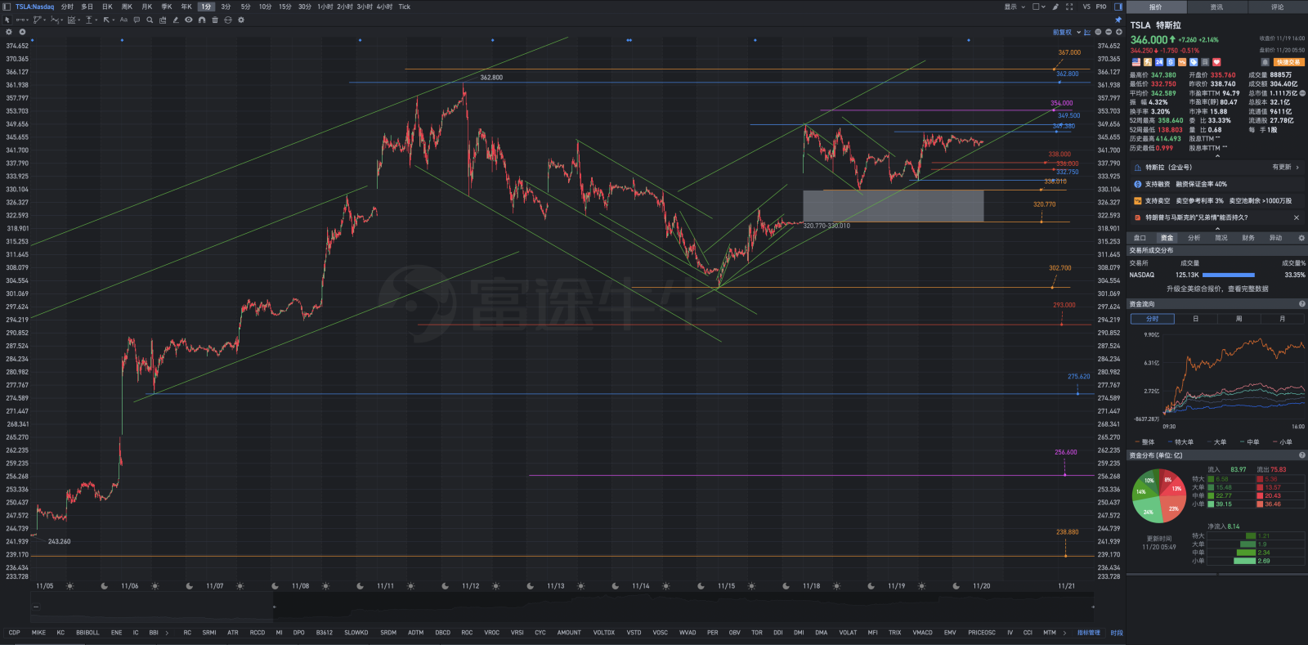Viewport: 1308px width, 645px height.
Task: Toggle drawings visibility eye icon
Action: coord(189,20)
